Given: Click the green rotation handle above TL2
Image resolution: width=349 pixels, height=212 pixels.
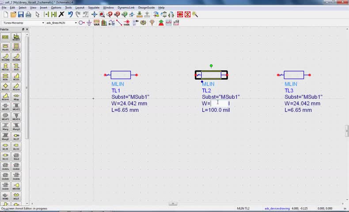Looking at the screenshot, I should pos(211,66).
